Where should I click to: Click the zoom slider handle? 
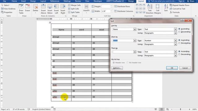pos(180,109)
